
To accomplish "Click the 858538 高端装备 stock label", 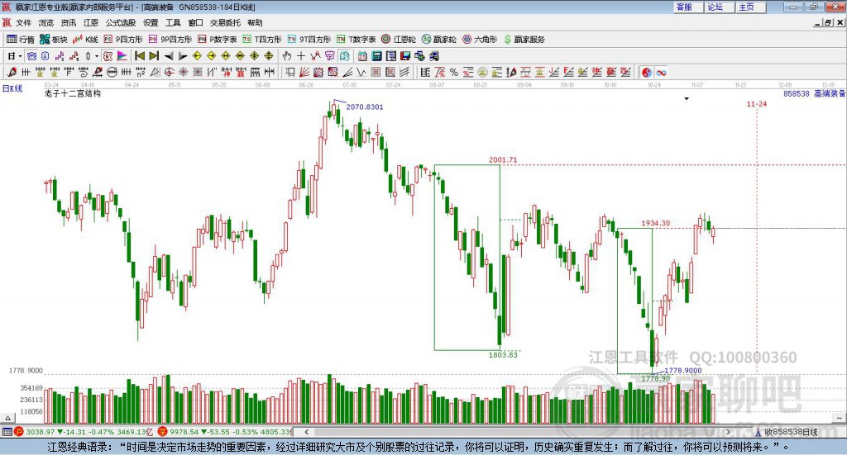I will coord(814,93).
